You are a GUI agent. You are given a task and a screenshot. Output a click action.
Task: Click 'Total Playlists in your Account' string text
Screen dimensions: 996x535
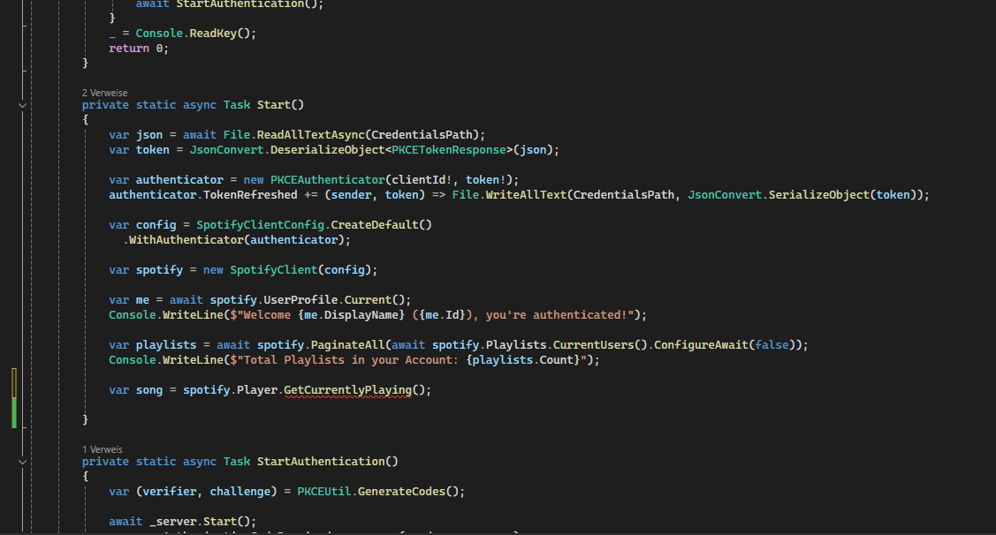pos(348,360)
